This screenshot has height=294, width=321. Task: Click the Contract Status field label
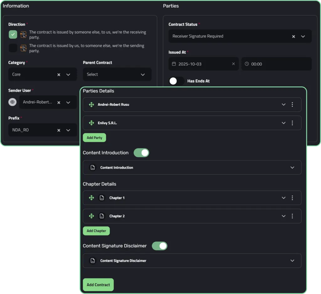click(183, 24)
